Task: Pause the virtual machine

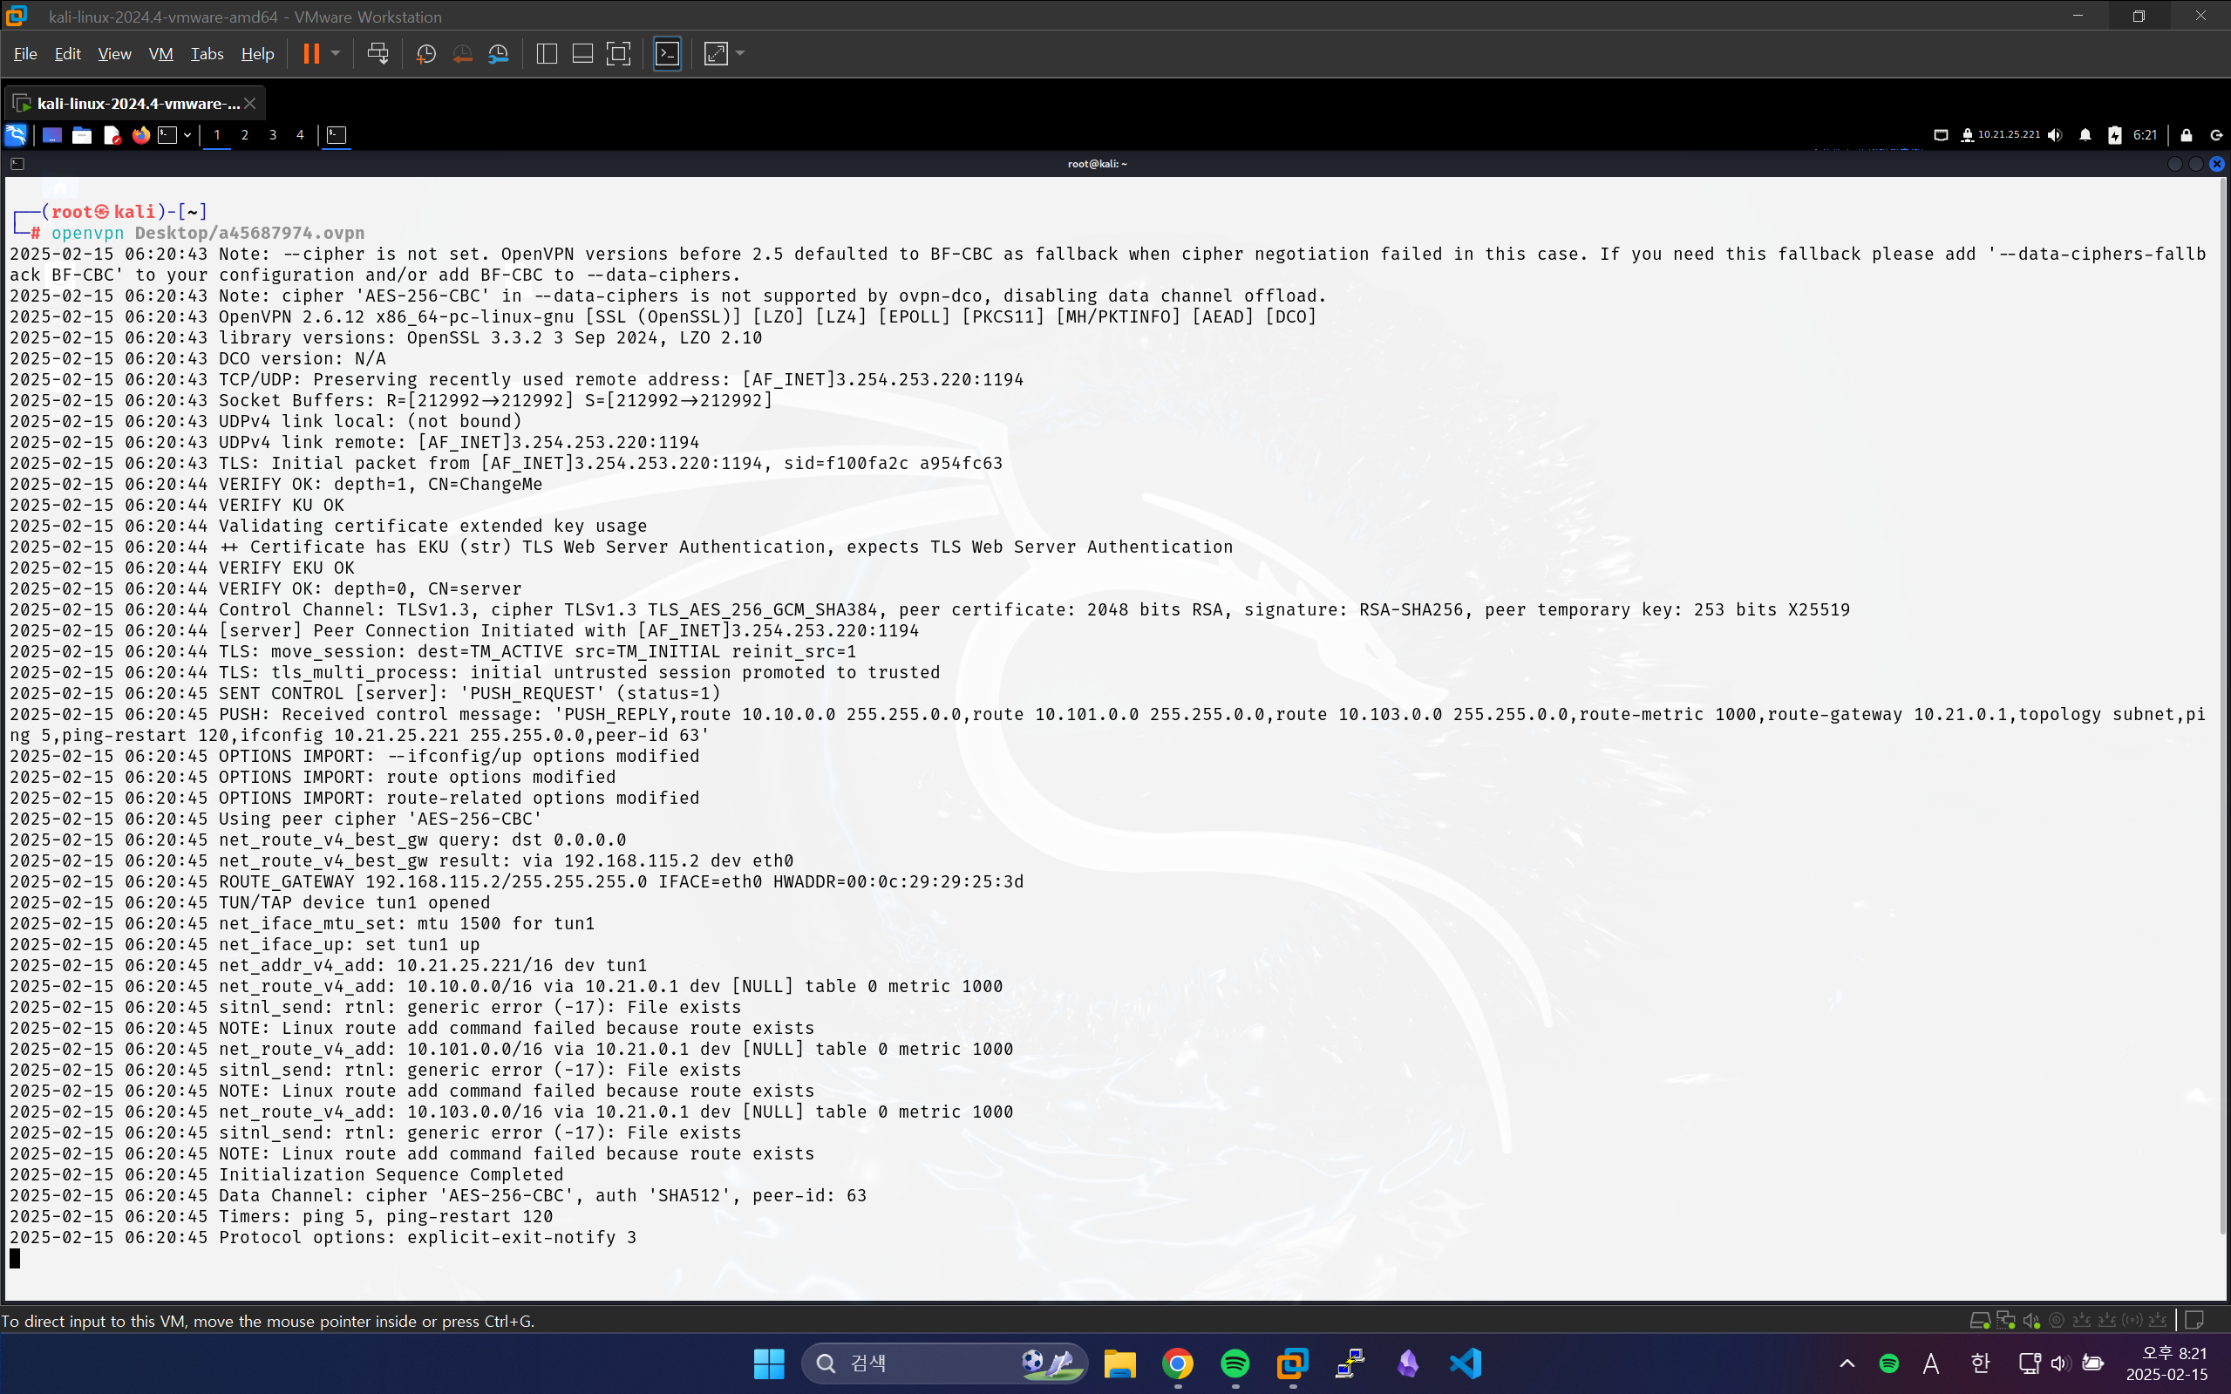Action: point(310,53)
